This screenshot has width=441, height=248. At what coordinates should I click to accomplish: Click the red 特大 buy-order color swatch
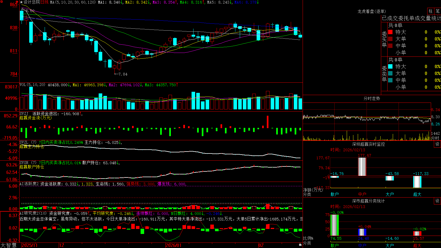click(390, 32)
